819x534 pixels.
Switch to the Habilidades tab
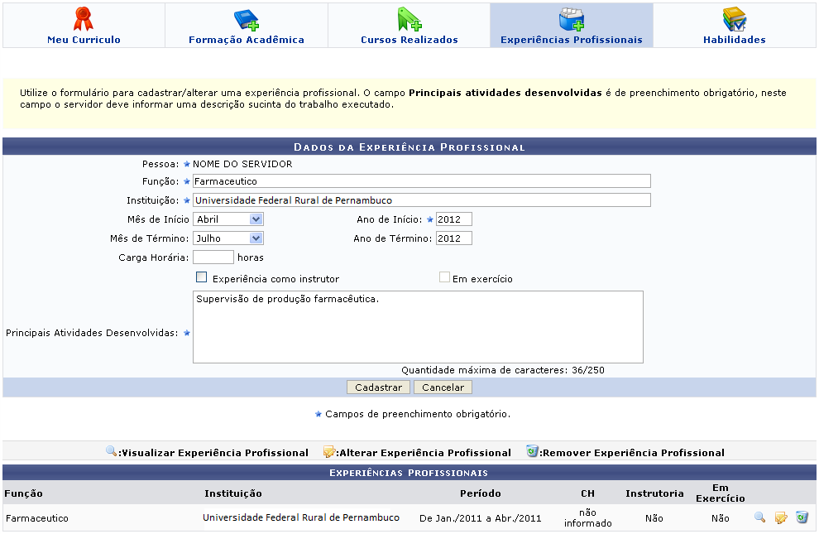click(734, 40)
